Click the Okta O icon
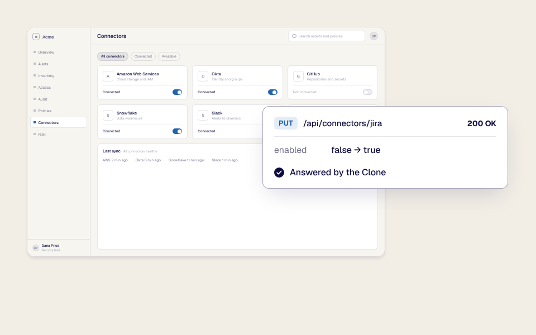536x335 pixels. coord(203,76)
